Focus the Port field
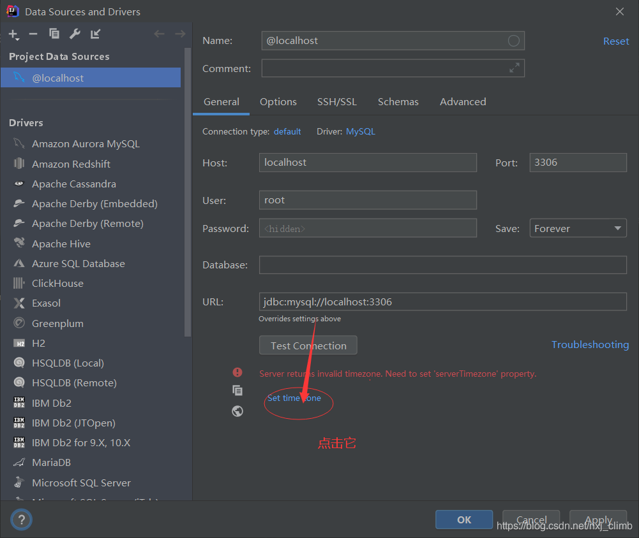 point(578,163)
